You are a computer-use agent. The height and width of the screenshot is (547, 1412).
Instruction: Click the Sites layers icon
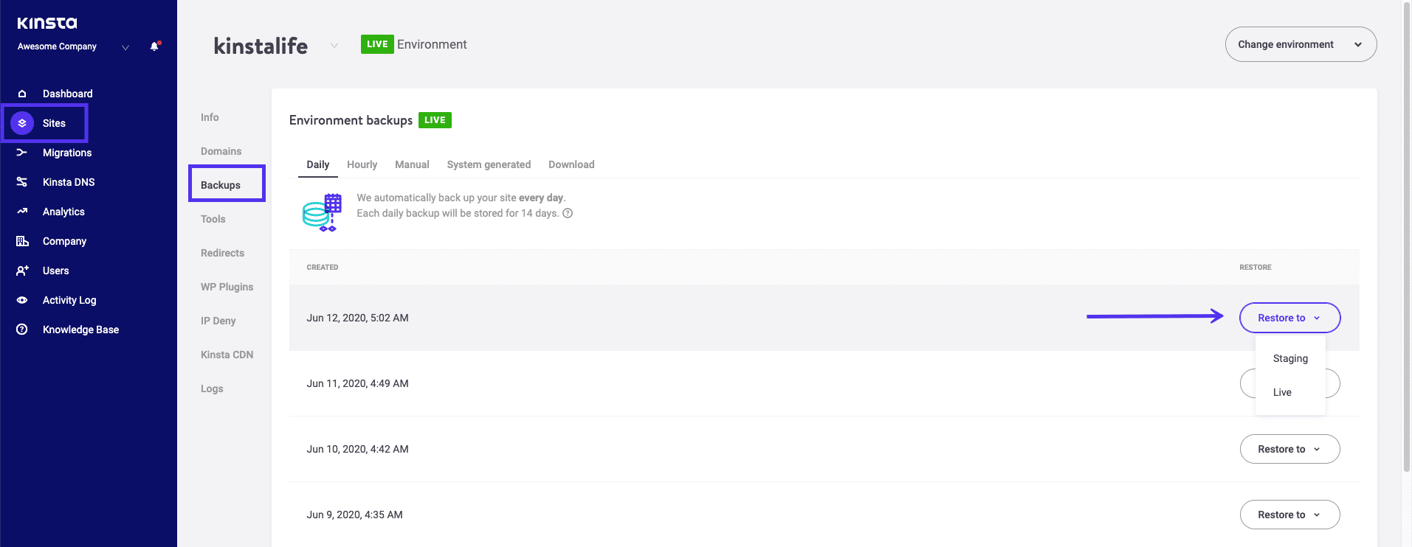(22, 123)
